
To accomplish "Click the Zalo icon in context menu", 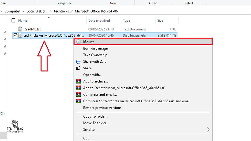I will (78, 62).
